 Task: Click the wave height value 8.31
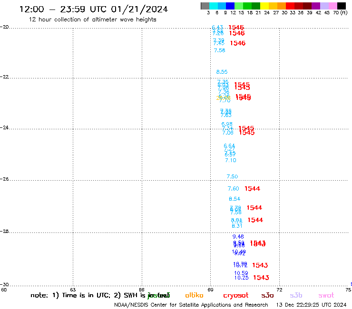(x=237, y=226)
